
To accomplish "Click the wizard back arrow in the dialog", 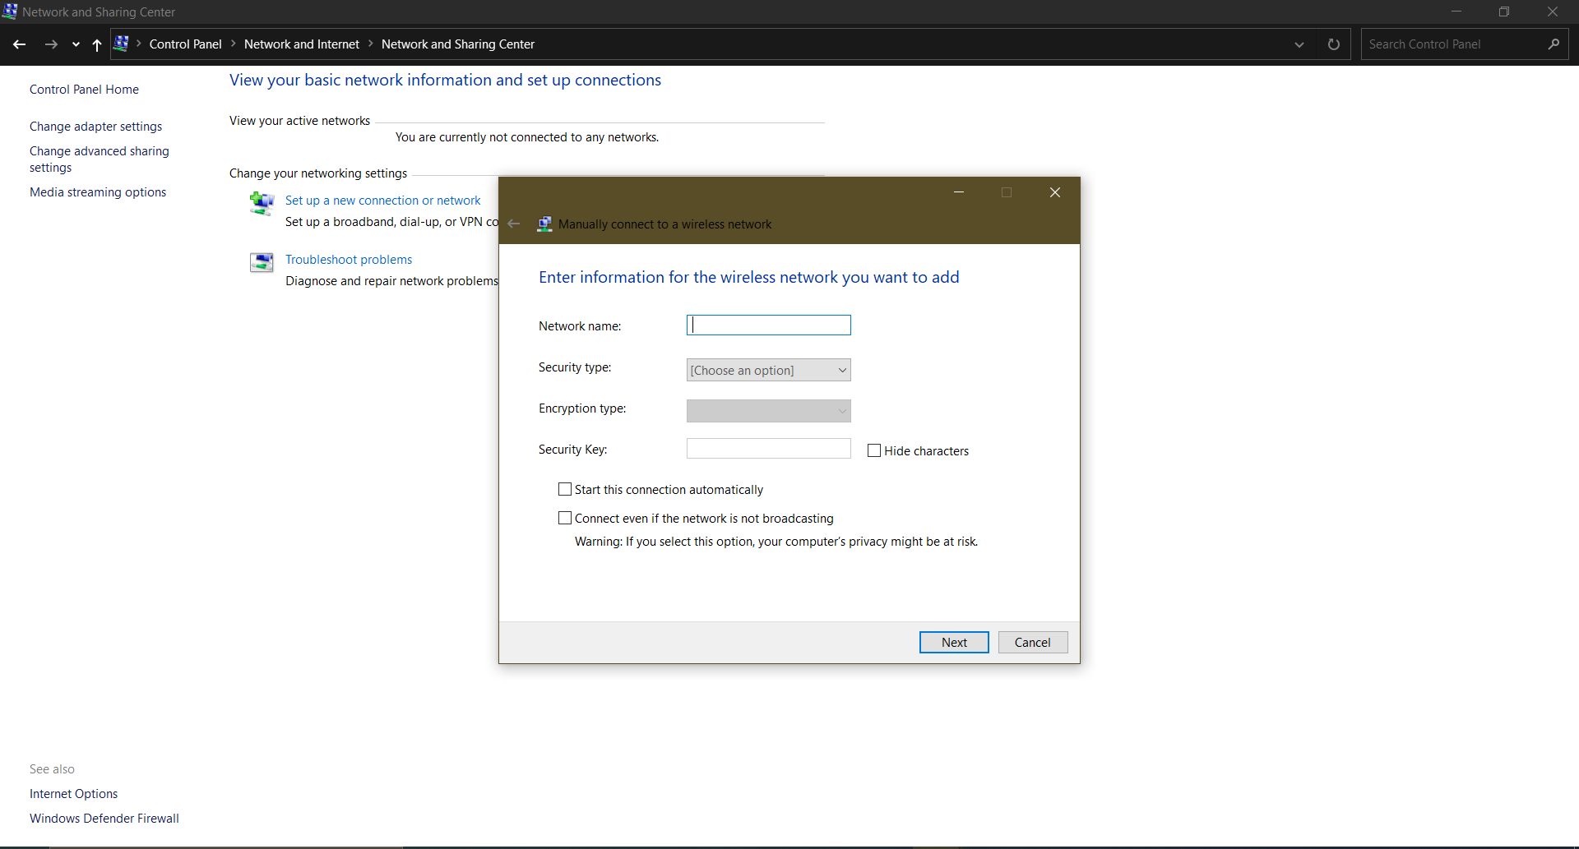I will [x=514, y=224].
